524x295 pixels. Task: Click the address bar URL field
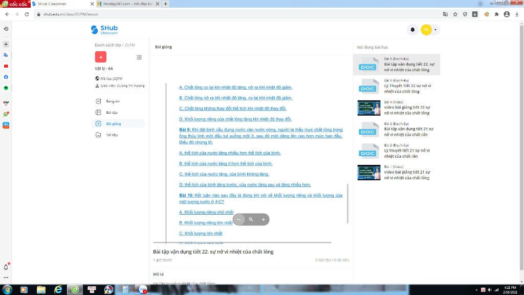[237, 14]
